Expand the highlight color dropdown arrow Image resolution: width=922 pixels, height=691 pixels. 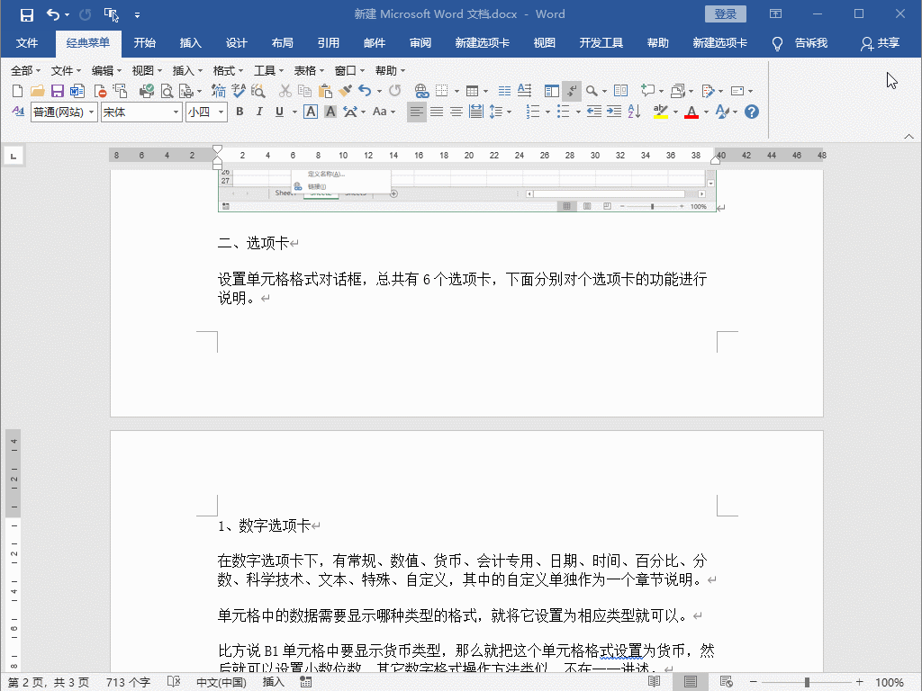point(675,112)
